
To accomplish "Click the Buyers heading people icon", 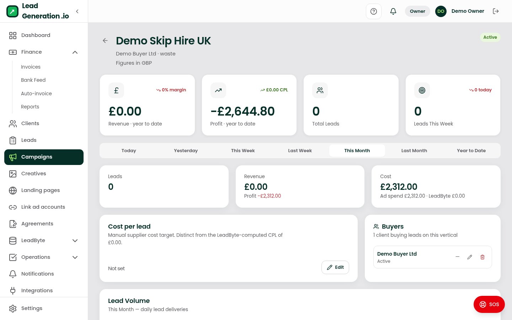I will click(376, 226).
